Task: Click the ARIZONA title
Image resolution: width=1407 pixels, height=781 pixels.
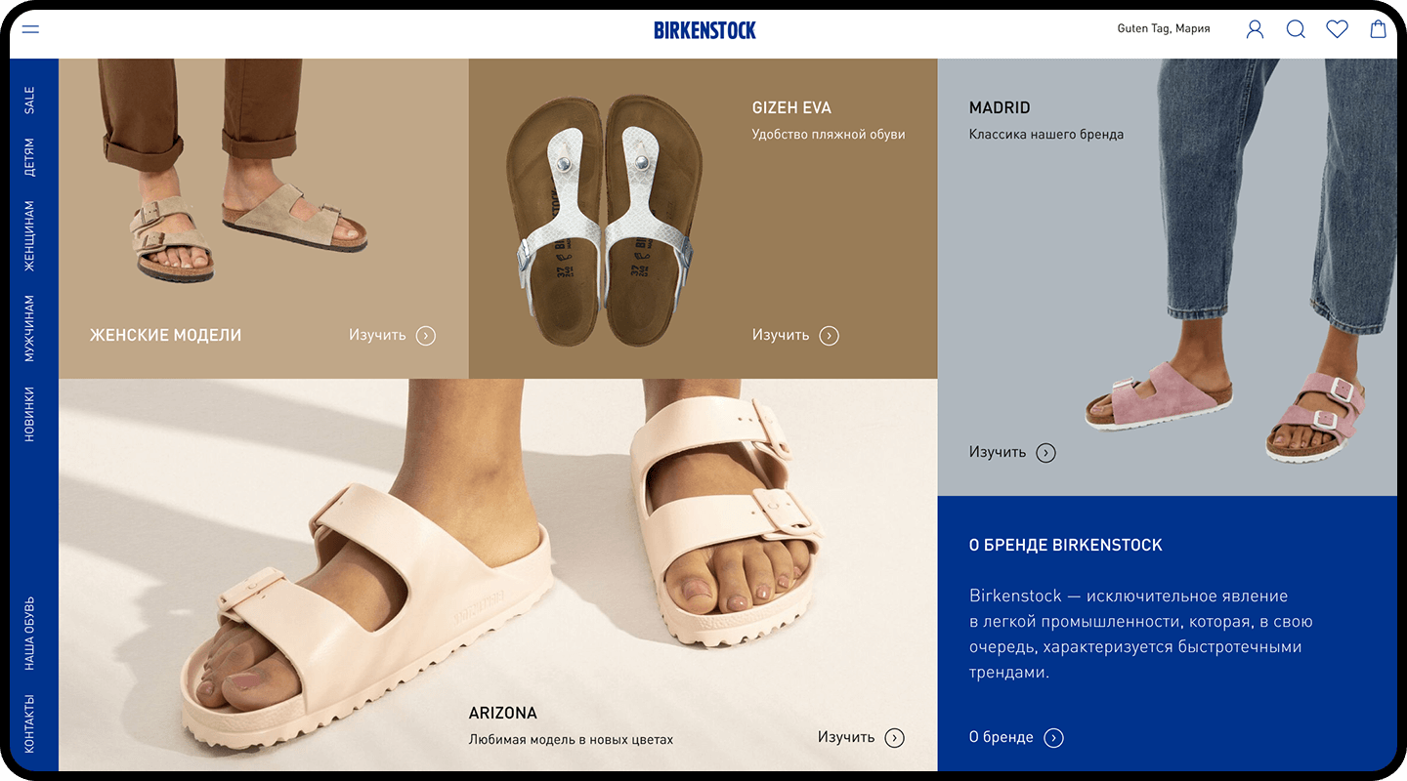Action: (x=503, y=714)
